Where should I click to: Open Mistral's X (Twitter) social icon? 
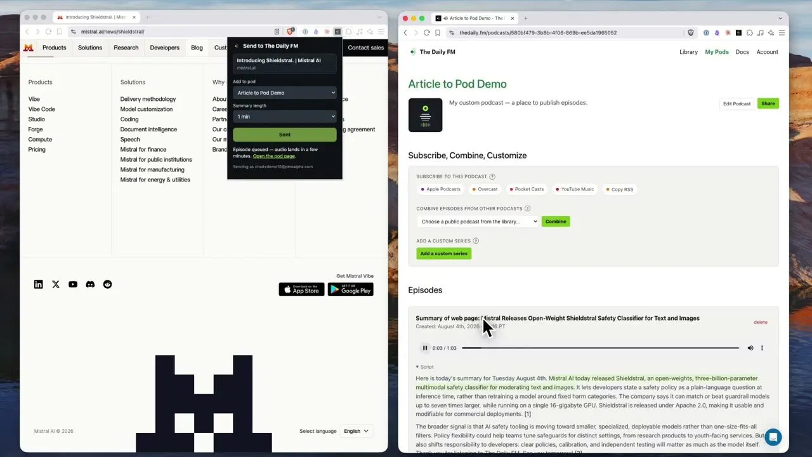click(x=56, y=284)
